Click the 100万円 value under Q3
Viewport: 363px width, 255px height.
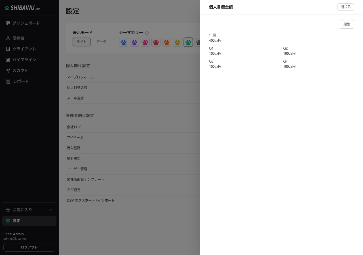tap(215, 67)
